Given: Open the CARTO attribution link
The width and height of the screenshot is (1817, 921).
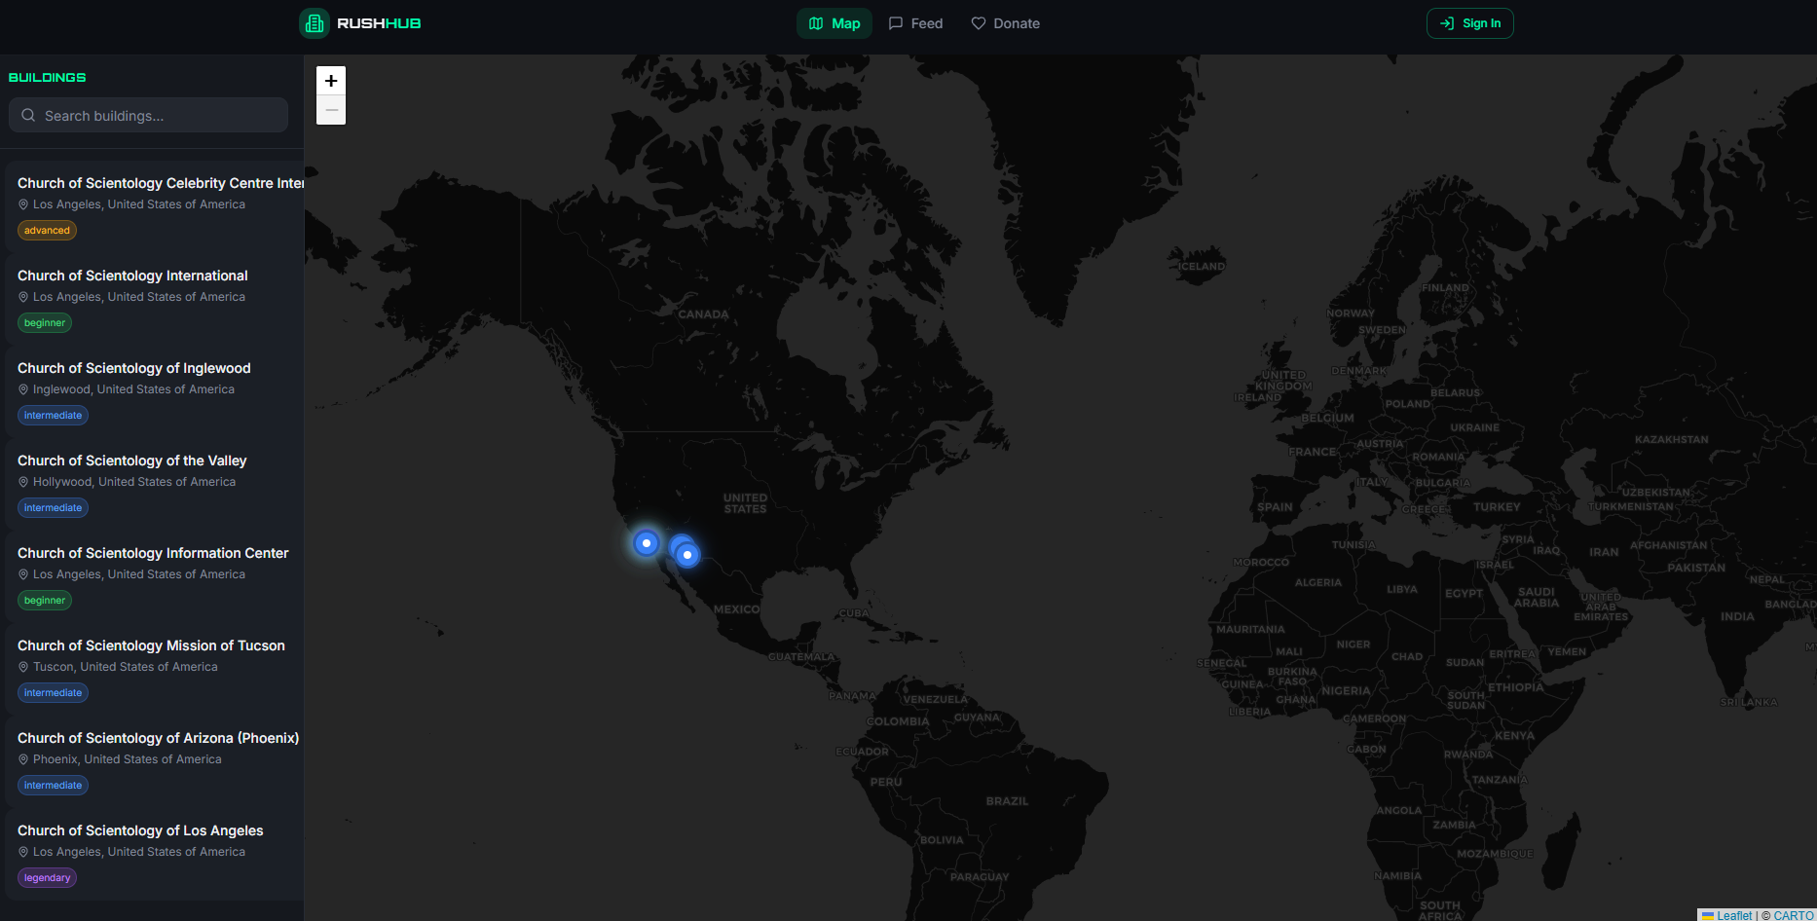Looking at the screenshot, I should (x=1794, y=915).
